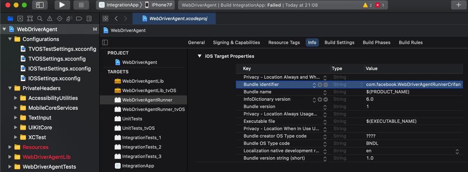468x172 pixels.
Task: Expand the XCTest folder
Action: tap(16, 138)
